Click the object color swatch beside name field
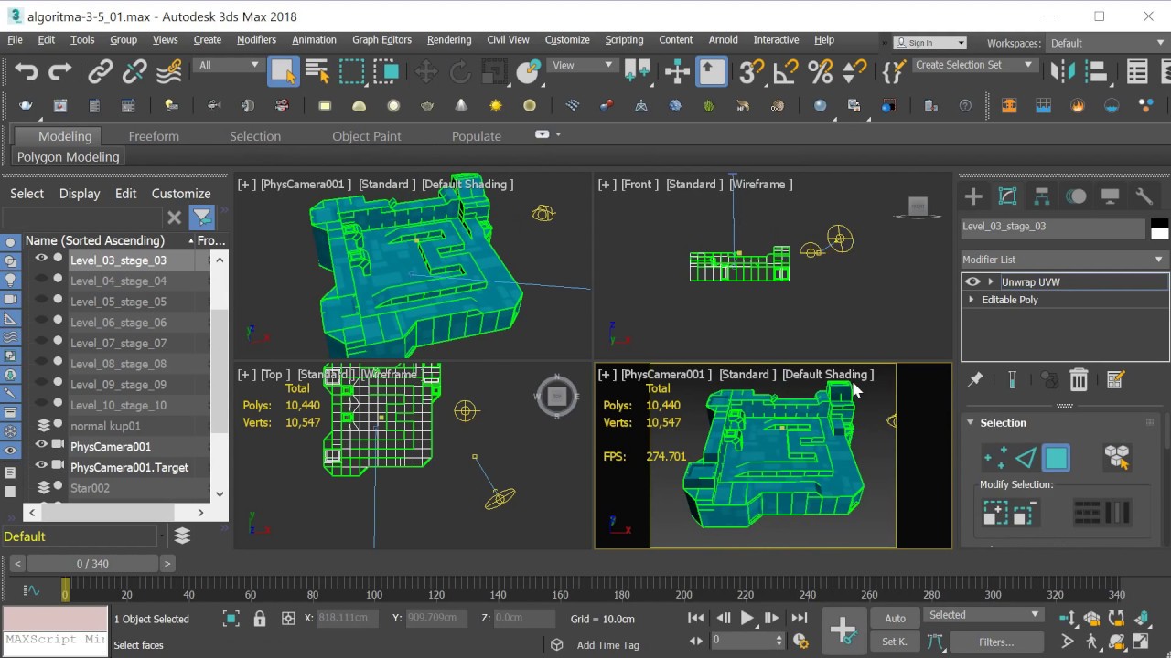Viewport: 1171px width, 658px height. (x=1159, y=227)
